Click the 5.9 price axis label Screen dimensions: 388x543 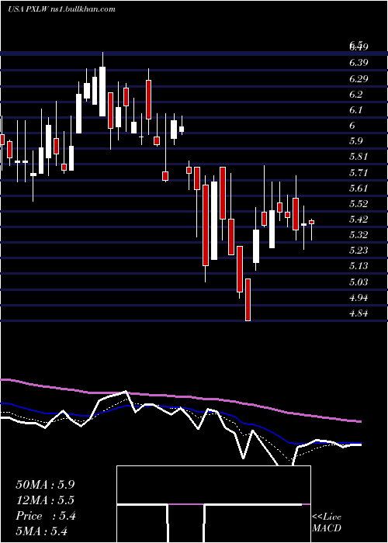(356, 141)
